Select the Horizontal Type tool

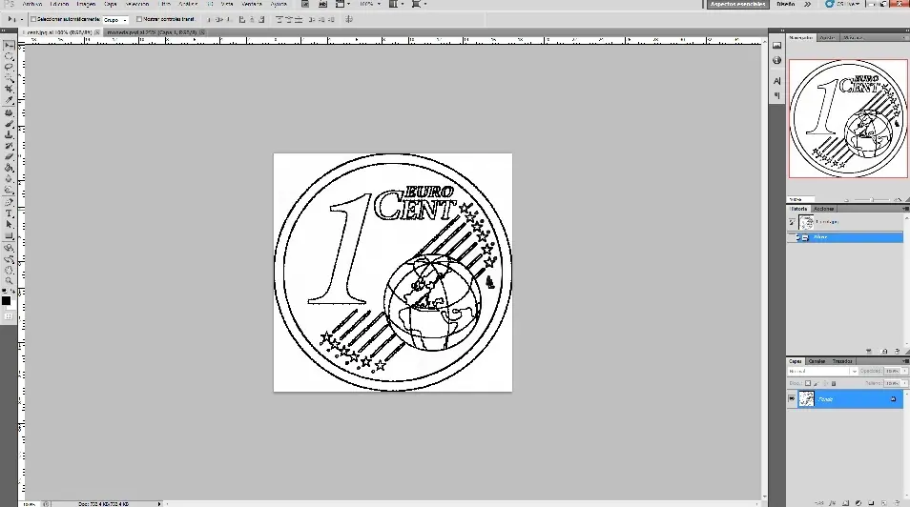point(9,214)
